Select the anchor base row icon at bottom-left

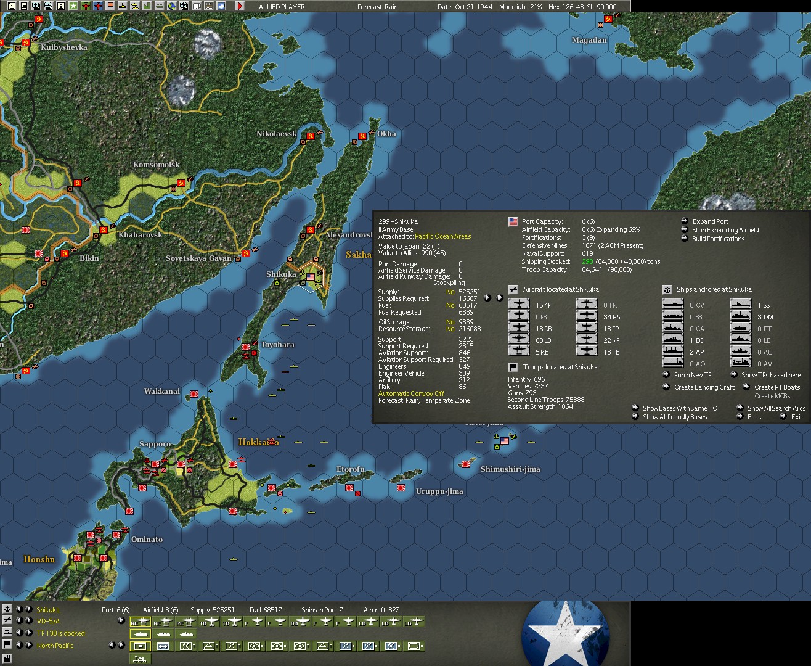[7, 609]
